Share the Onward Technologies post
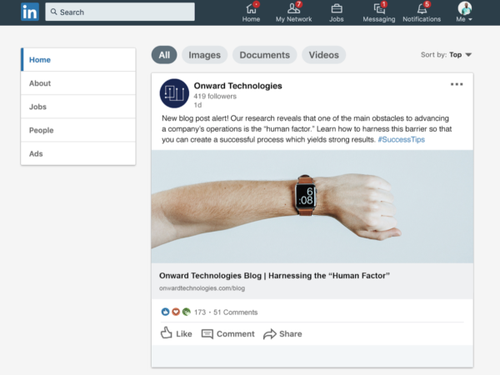The width and height of the screenshot is (500, 375). click(x=282, y=334)
